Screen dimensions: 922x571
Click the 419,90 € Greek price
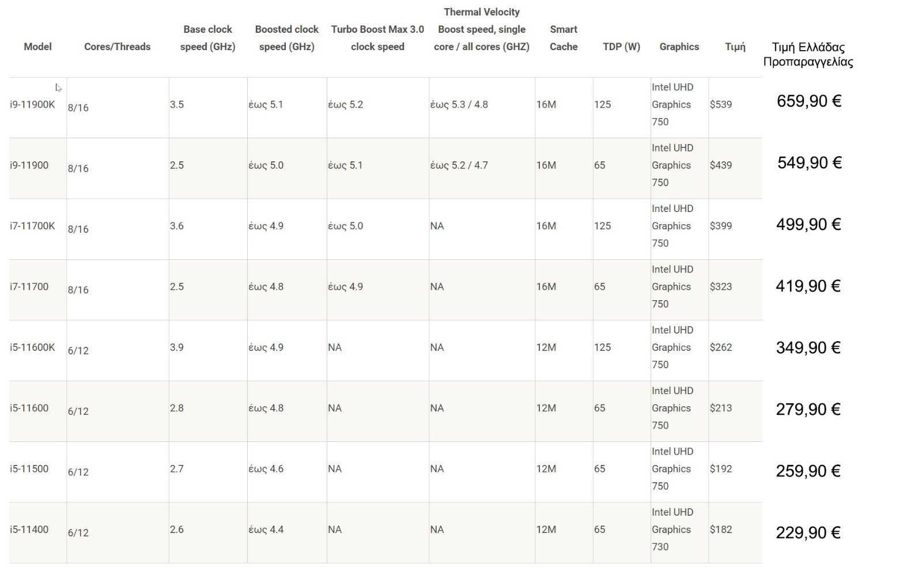(808, 286)
